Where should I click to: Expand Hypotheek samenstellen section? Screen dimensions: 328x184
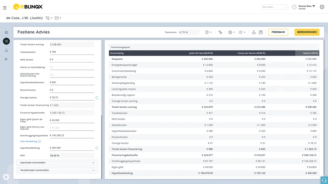(x=57, y=163)
